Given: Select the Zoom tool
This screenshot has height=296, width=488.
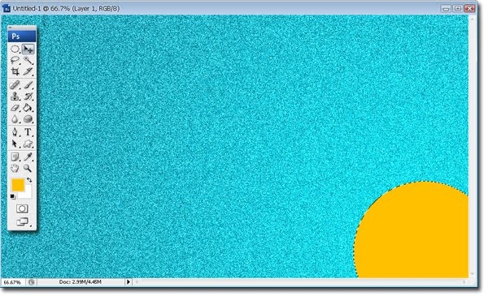Looking at the screenshot, I should (x=28, y=168).
